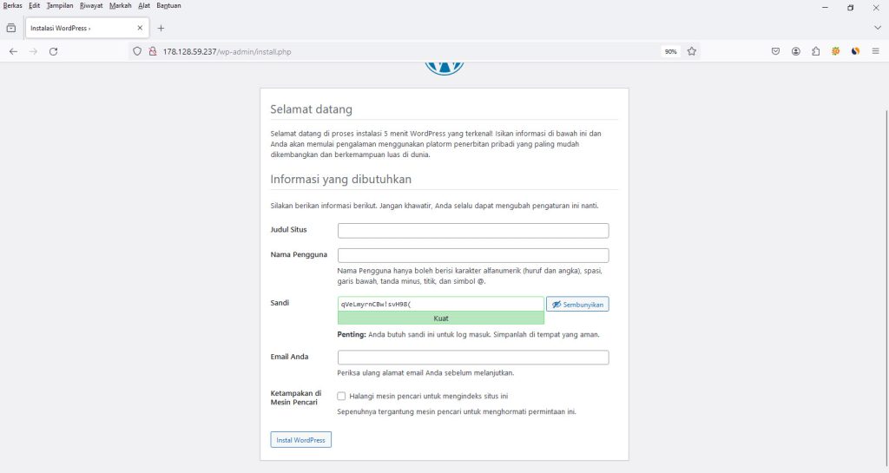Check Halangi mesin pencari checkbox
Viewport: 889px width, 473px height.
point(341,396)
